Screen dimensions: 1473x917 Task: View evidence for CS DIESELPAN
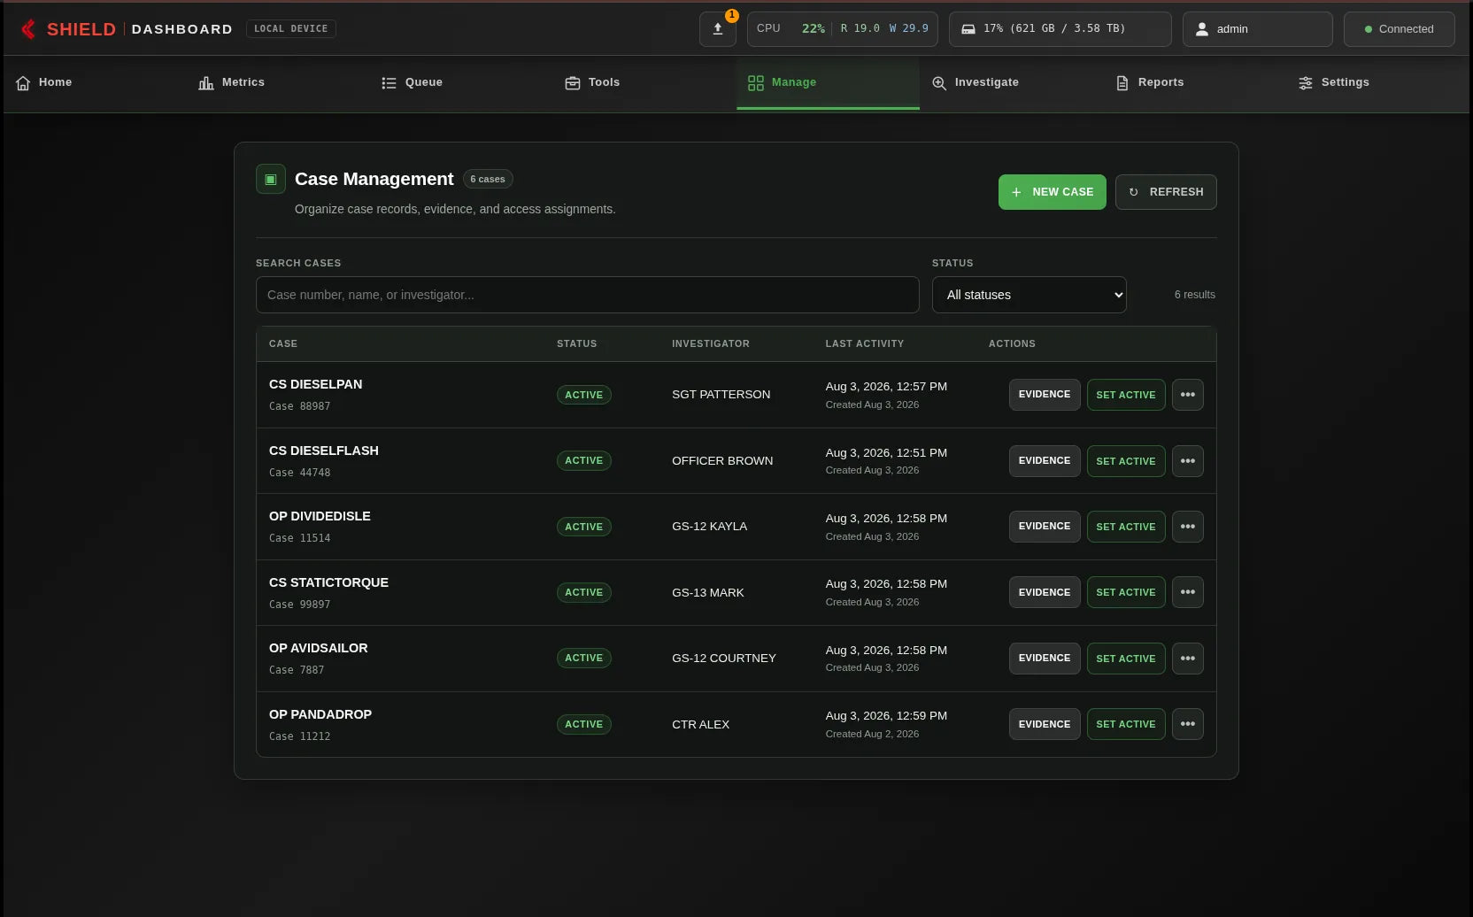[1045, 395]
